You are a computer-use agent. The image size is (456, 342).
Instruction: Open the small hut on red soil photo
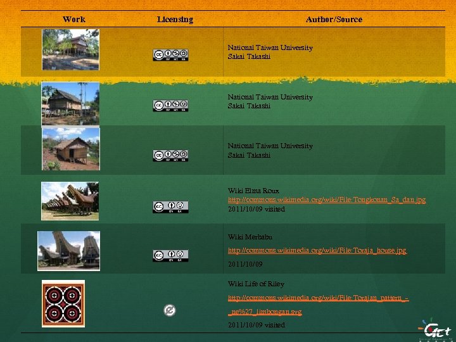point(71,149)
